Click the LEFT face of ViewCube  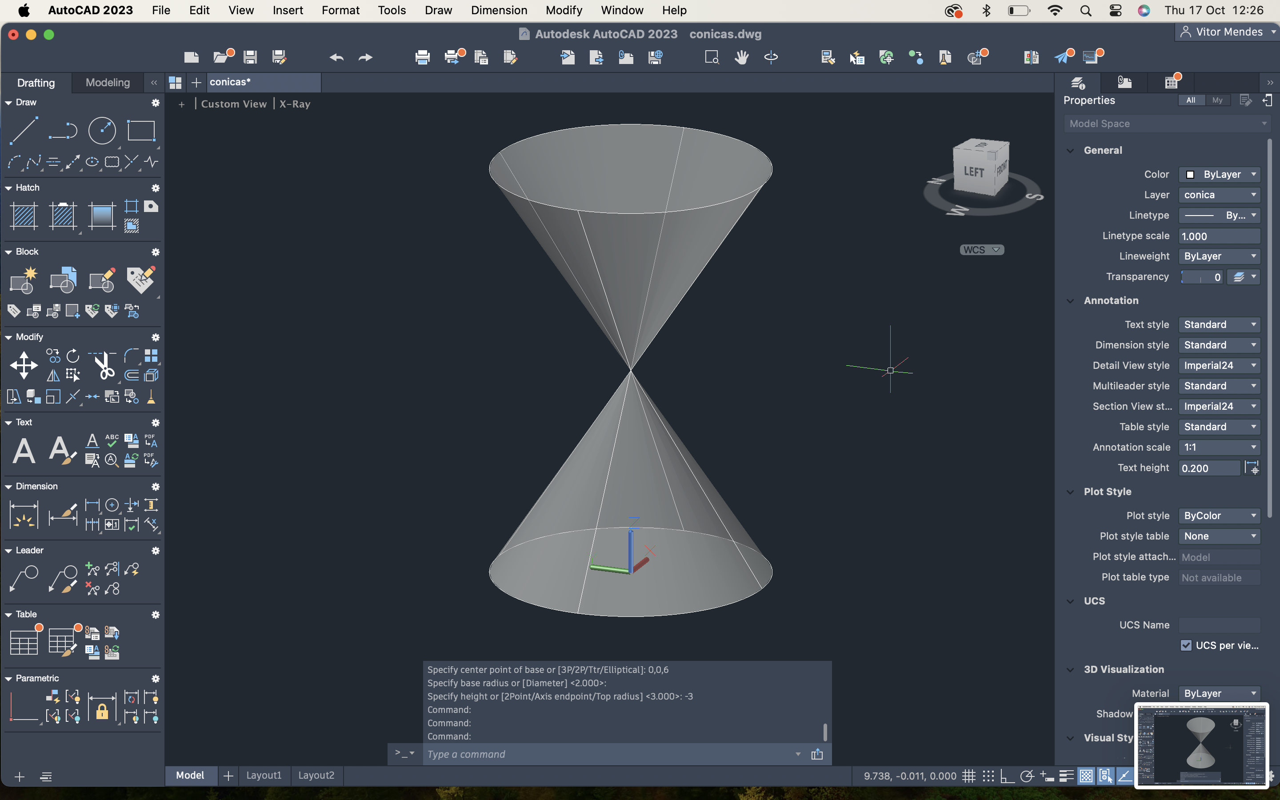pyautogui.click(x=973, y=172)
